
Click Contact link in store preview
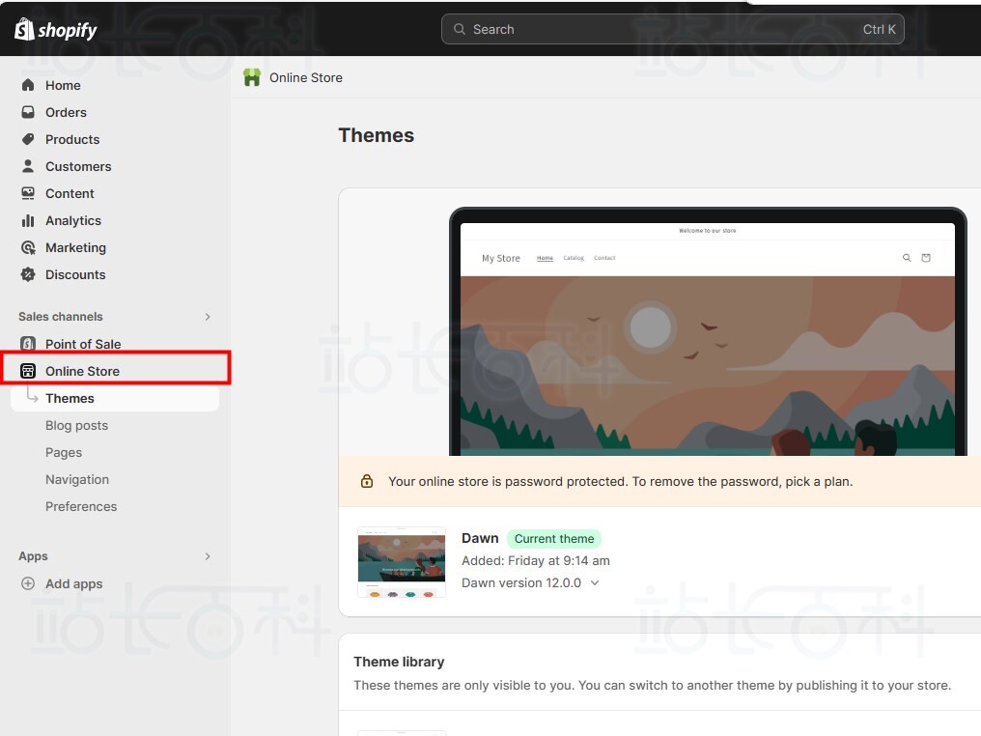click(604, 258)
